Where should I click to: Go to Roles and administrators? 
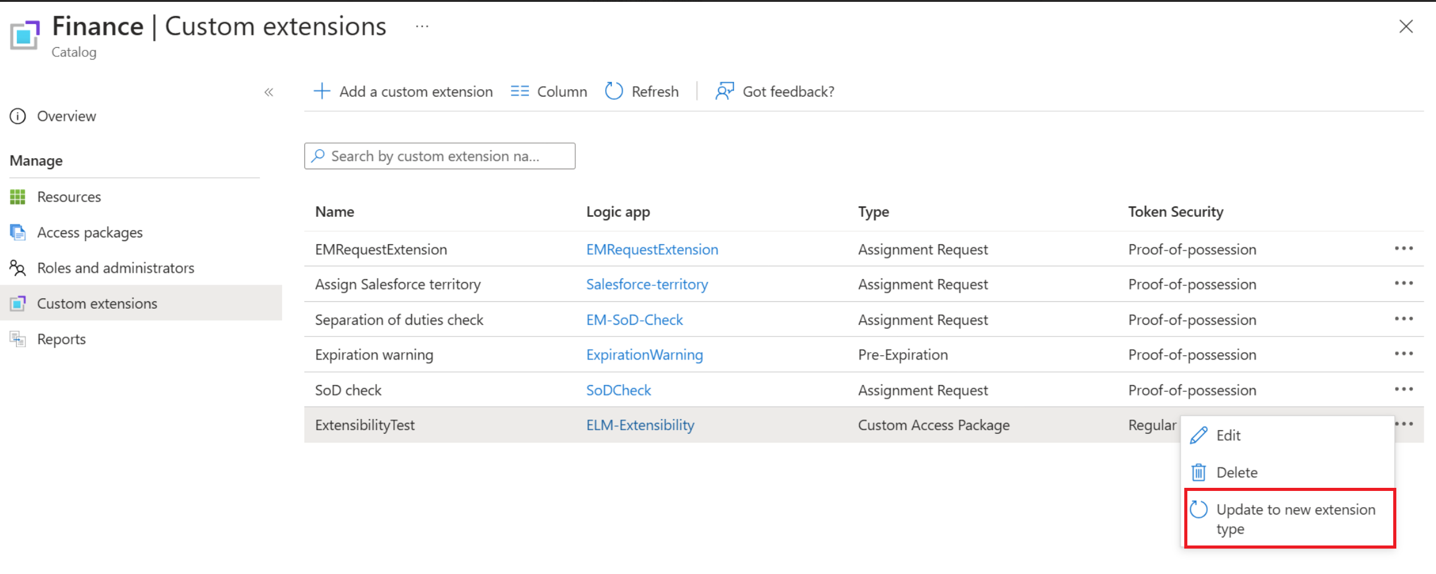115,268
